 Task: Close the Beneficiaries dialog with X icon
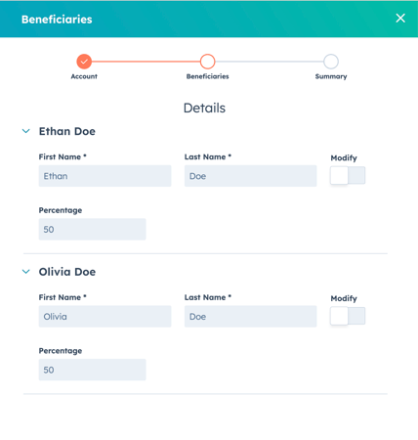[x=400, y=18]
